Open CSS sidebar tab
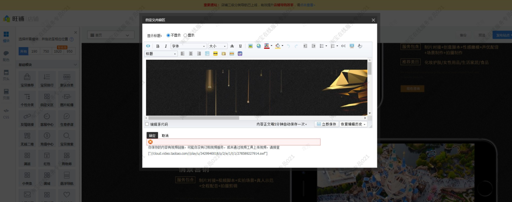This screenshot has height=202, width=512. click(6, 114)
